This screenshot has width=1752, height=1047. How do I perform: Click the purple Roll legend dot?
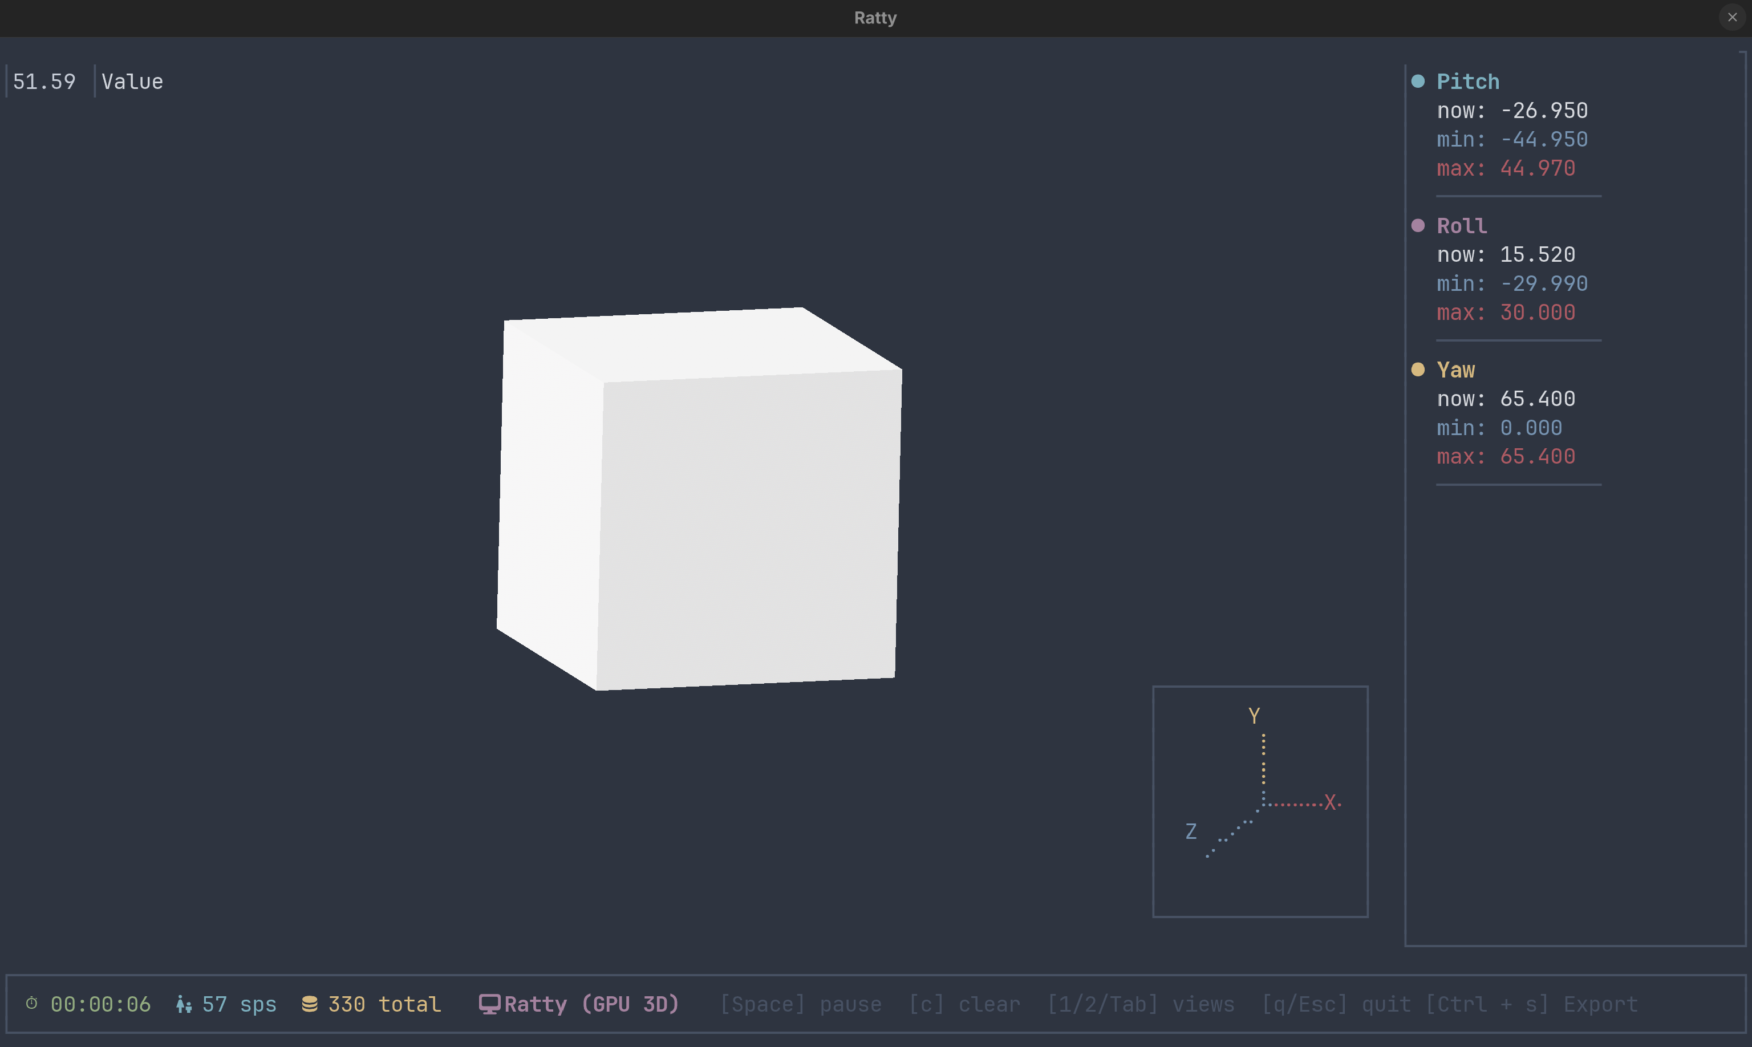pos(1418,226)
